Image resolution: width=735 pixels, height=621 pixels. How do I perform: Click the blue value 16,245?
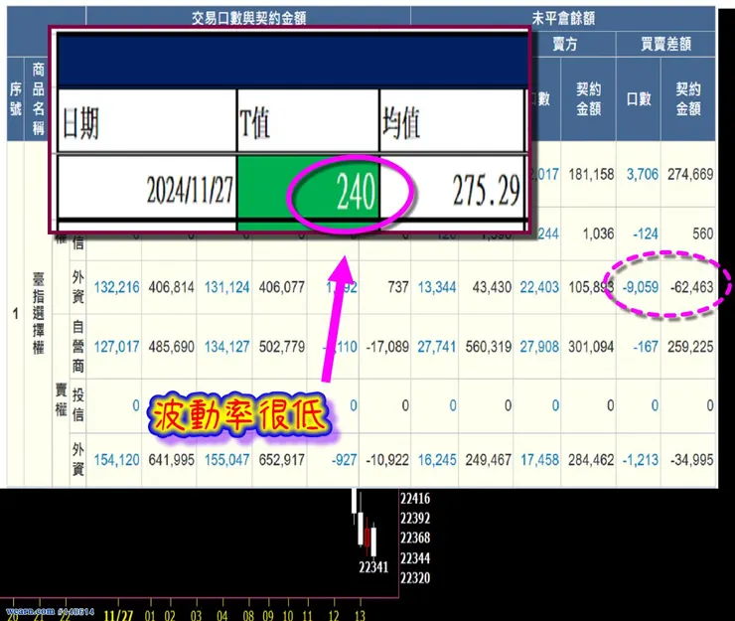pyautogui.click(x=437, y=460)
